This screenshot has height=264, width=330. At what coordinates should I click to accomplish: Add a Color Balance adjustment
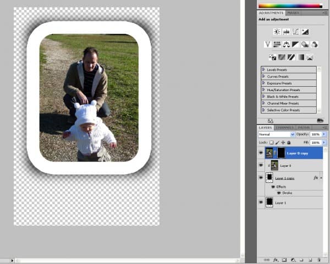287,44
